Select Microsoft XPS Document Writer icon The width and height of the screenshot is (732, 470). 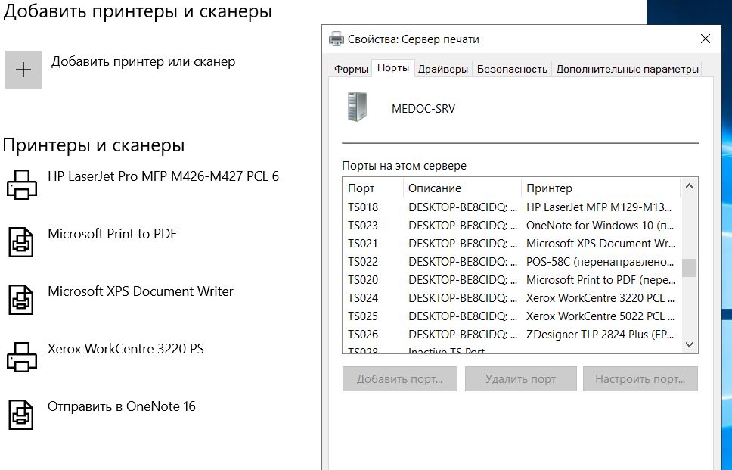(21, 300)
